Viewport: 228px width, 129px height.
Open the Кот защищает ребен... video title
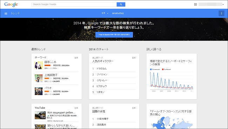click(61, 113)
